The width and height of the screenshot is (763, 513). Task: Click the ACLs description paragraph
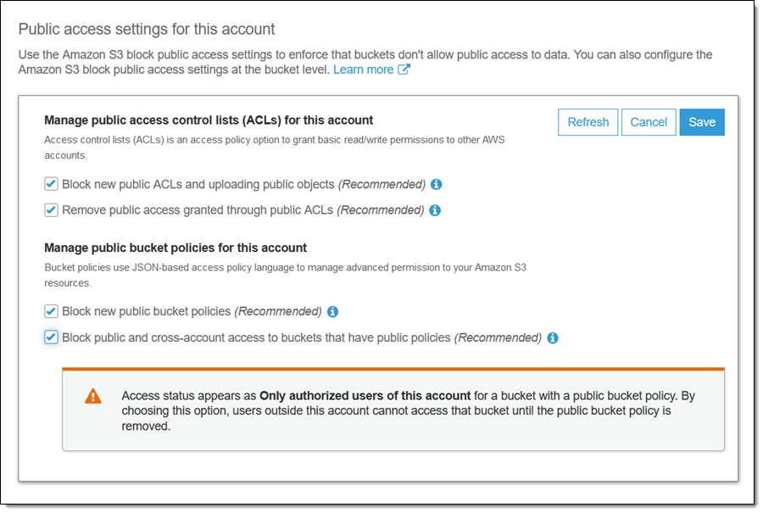pos(274,147)
